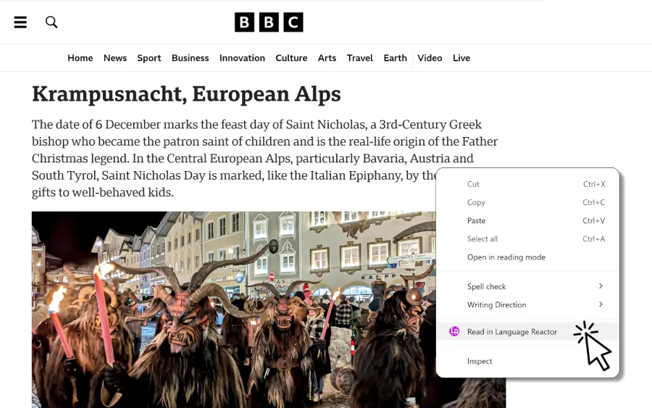Open the Innovation section link
This screenshot has height=408, width=652.
coord(242,58)
